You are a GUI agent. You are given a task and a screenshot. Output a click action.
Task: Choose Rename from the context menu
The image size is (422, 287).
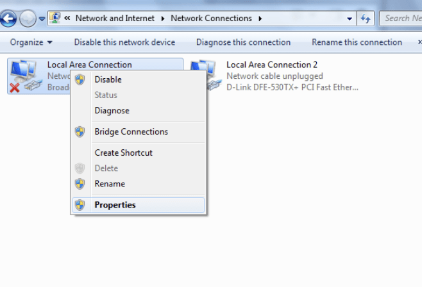tap(110, 184)
